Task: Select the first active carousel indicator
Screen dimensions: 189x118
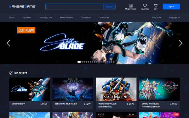Action: [x=79, y=62]
